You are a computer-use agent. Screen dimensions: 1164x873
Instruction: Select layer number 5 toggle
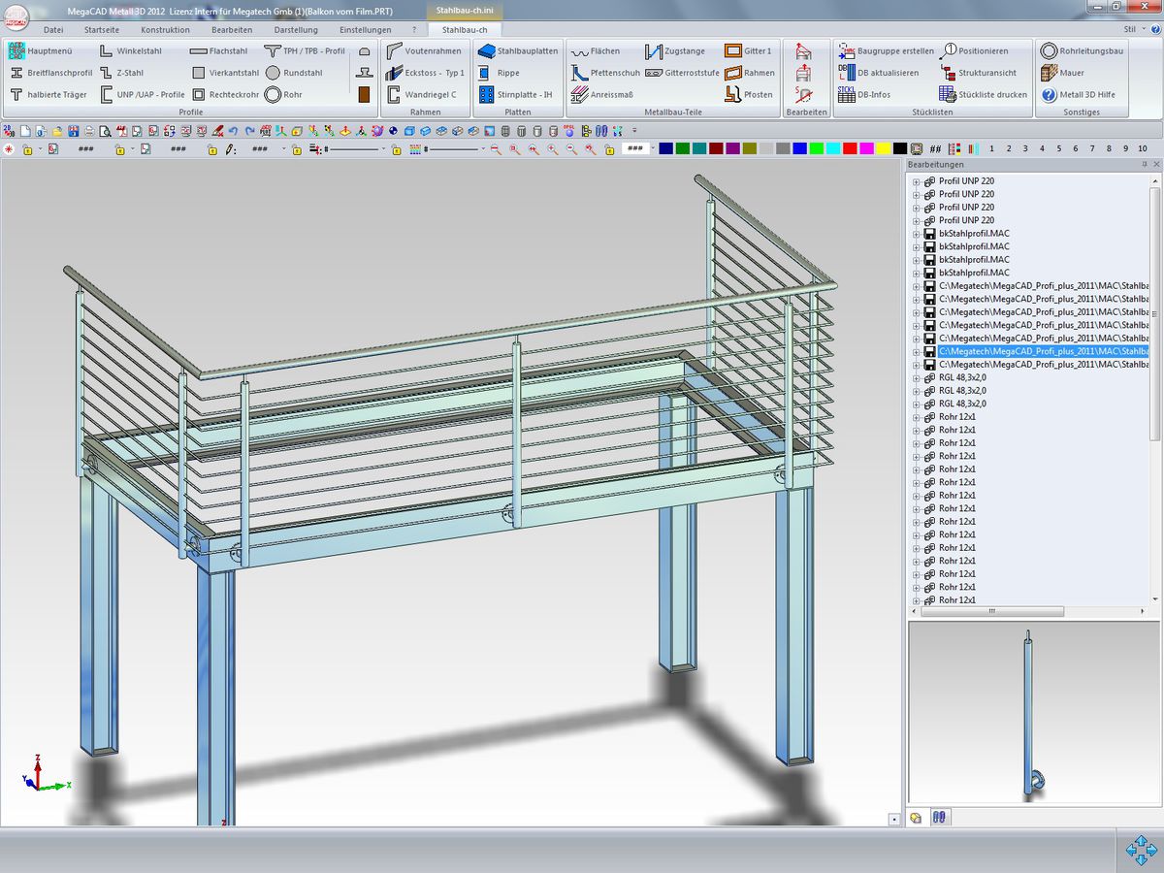pyautogui.click(x=1059, y=148)
